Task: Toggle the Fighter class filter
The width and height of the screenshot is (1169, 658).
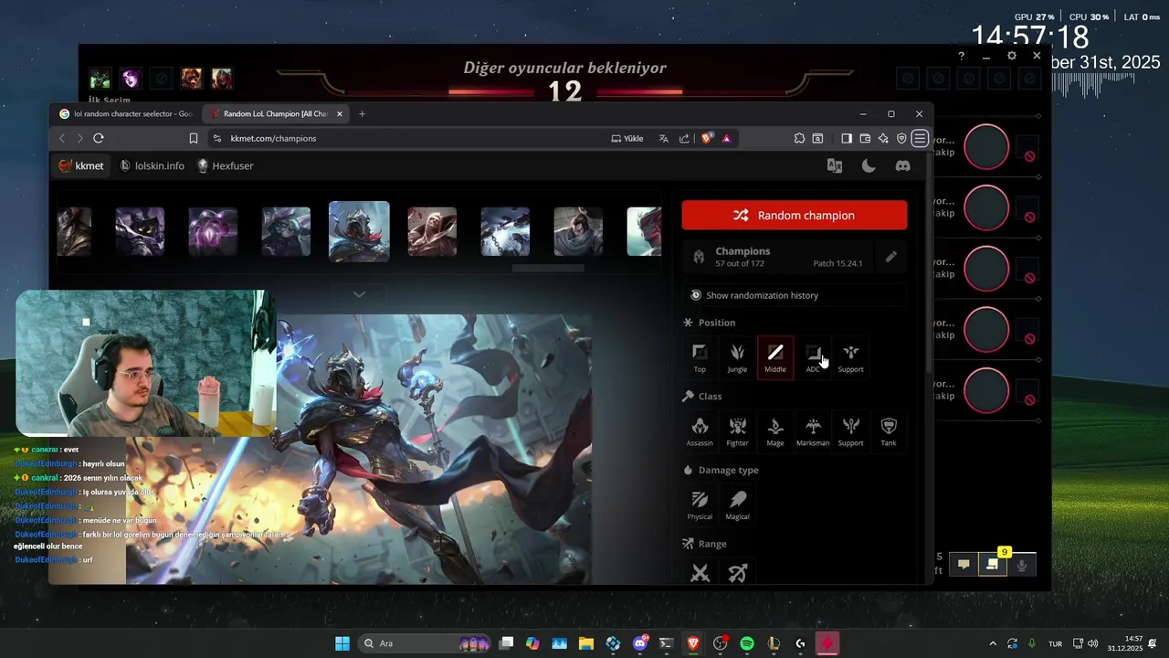Action: tap(737, 431)
